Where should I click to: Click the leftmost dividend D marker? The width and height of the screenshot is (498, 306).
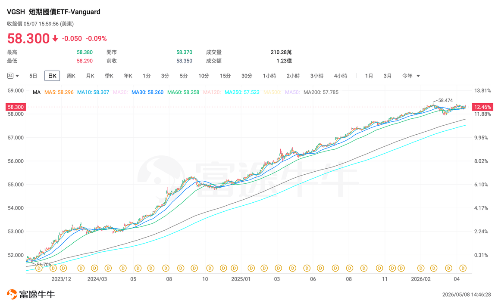(x=39, y=268)
